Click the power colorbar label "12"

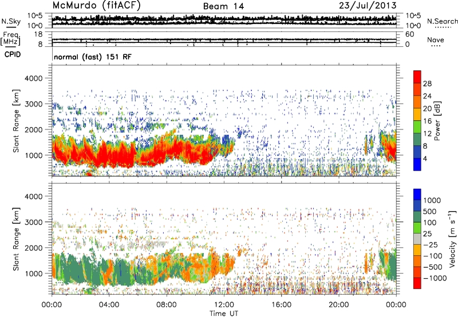pos(427,134)
